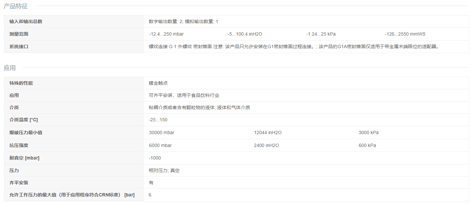
Task: Click the 介质温度 [°C] row label
Action: point(23,120)
